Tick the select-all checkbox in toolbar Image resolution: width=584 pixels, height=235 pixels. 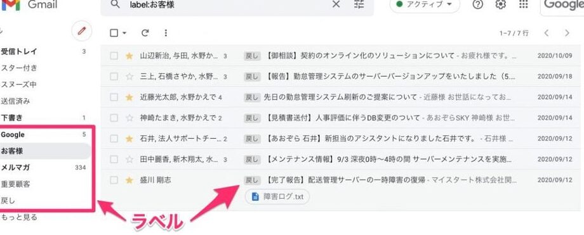[x=114, y=33]
